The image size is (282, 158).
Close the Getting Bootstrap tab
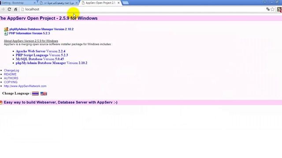pos(35,3)
